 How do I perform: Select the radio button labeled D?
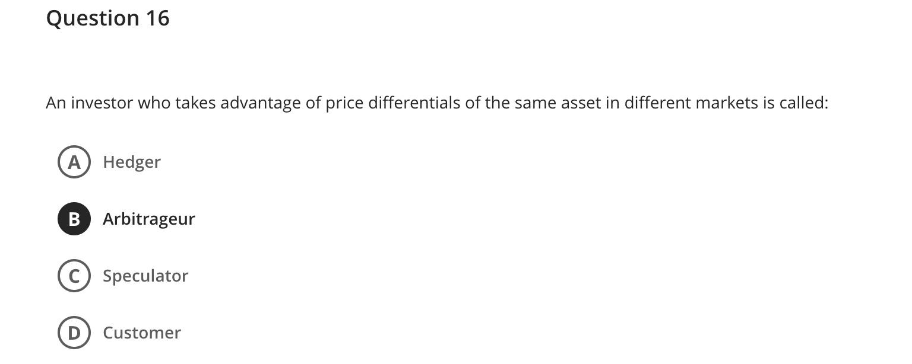(74, 332)
